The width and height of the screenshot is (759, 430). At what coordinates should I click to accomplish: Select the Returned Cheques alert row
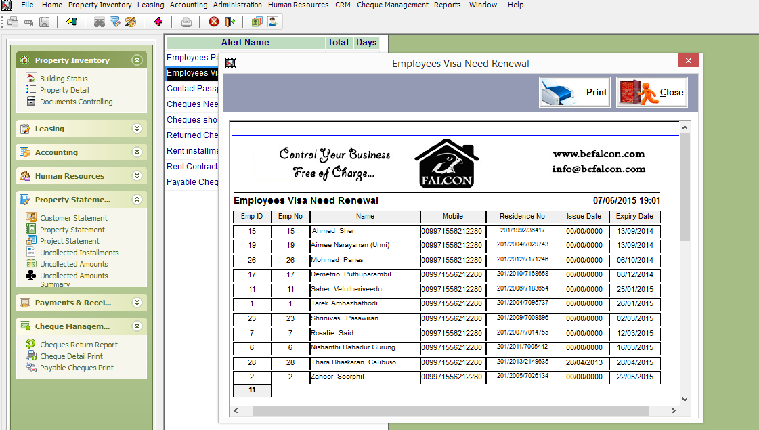point(192,135)
